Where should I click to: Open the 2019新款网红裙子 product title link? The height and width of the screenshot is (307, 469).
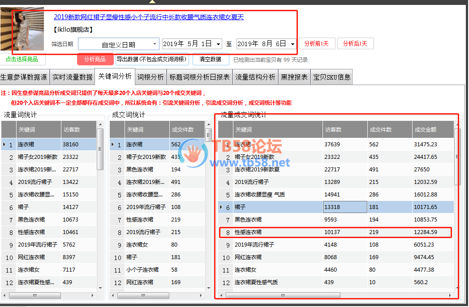coord(148,17)
